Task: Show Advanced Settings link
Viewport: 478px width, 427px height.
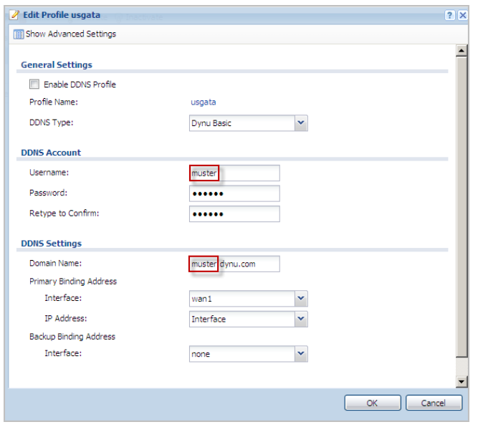Action: (x=70, y=34)
